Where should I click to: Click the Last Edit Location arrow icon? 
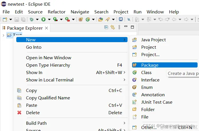(x=161, y=19)
